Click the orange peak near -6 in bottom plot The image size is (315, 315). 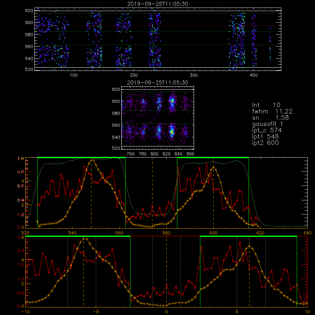pyautogui.click(x=85, y=239)
